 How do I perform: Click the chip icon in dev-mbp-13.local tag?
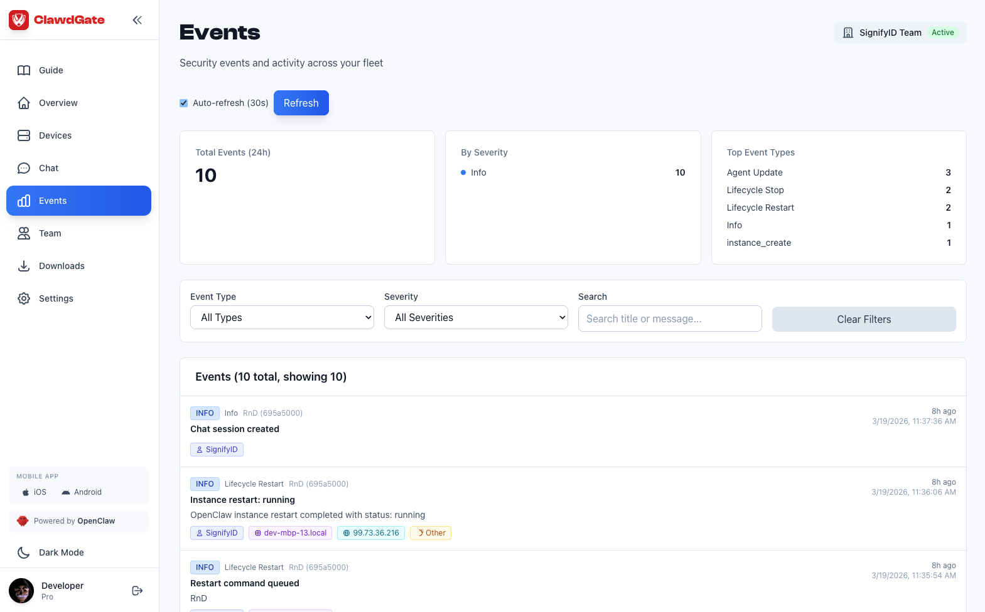click(257, 533)
